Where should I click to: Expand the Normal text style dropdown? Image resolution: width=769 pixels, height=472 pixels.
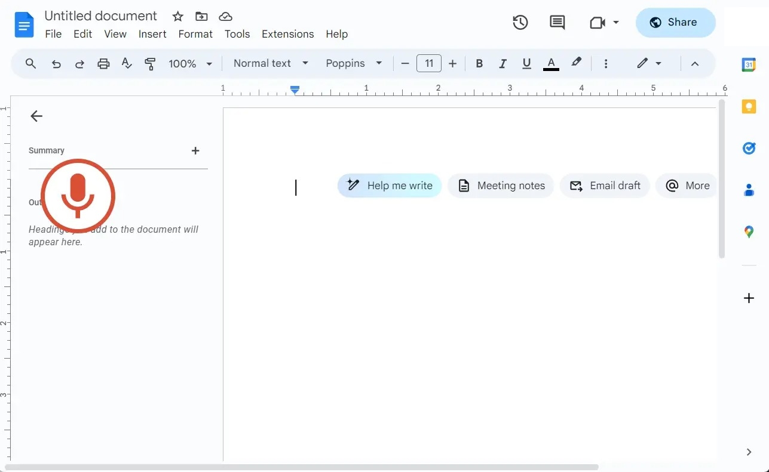click(x=269, y=63)
